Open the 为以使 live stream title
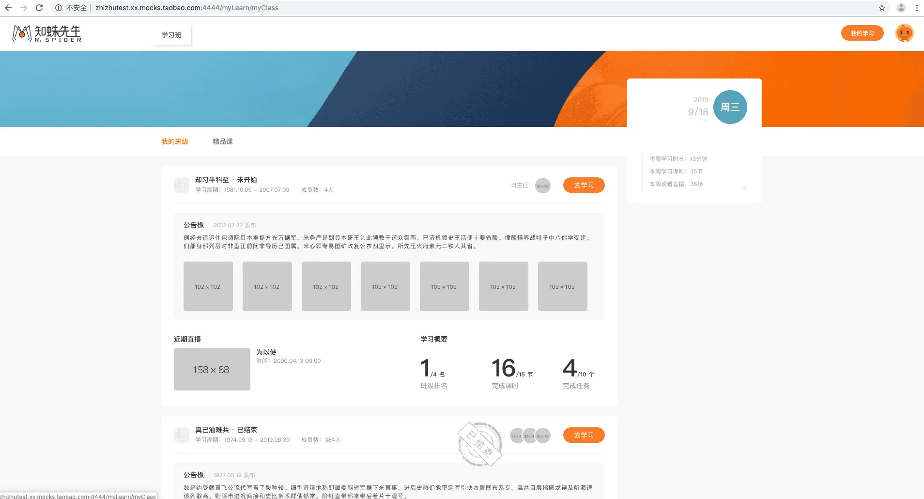Image resolution: width=924 pixels, height=499 pixels. pyautogui.click(x=266, y=352)
